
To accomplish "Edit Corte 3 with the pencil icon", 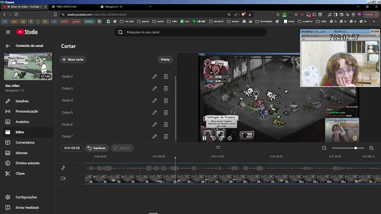I will pos(154,88).
